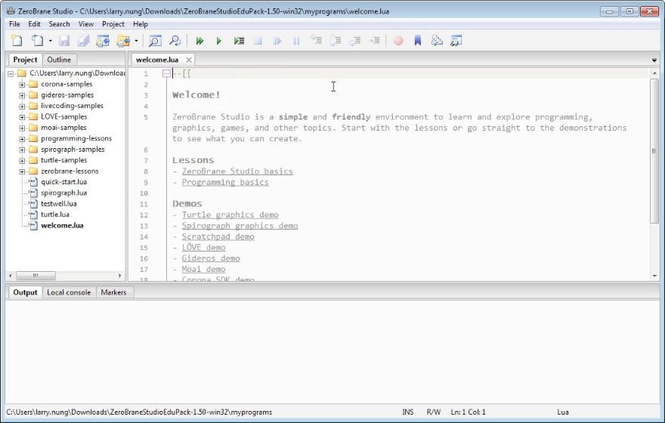Viewport: 665px width, 423px height.
Task: Toggle bookmark with blue ribbon icon
Action: (x=418, y=41)
